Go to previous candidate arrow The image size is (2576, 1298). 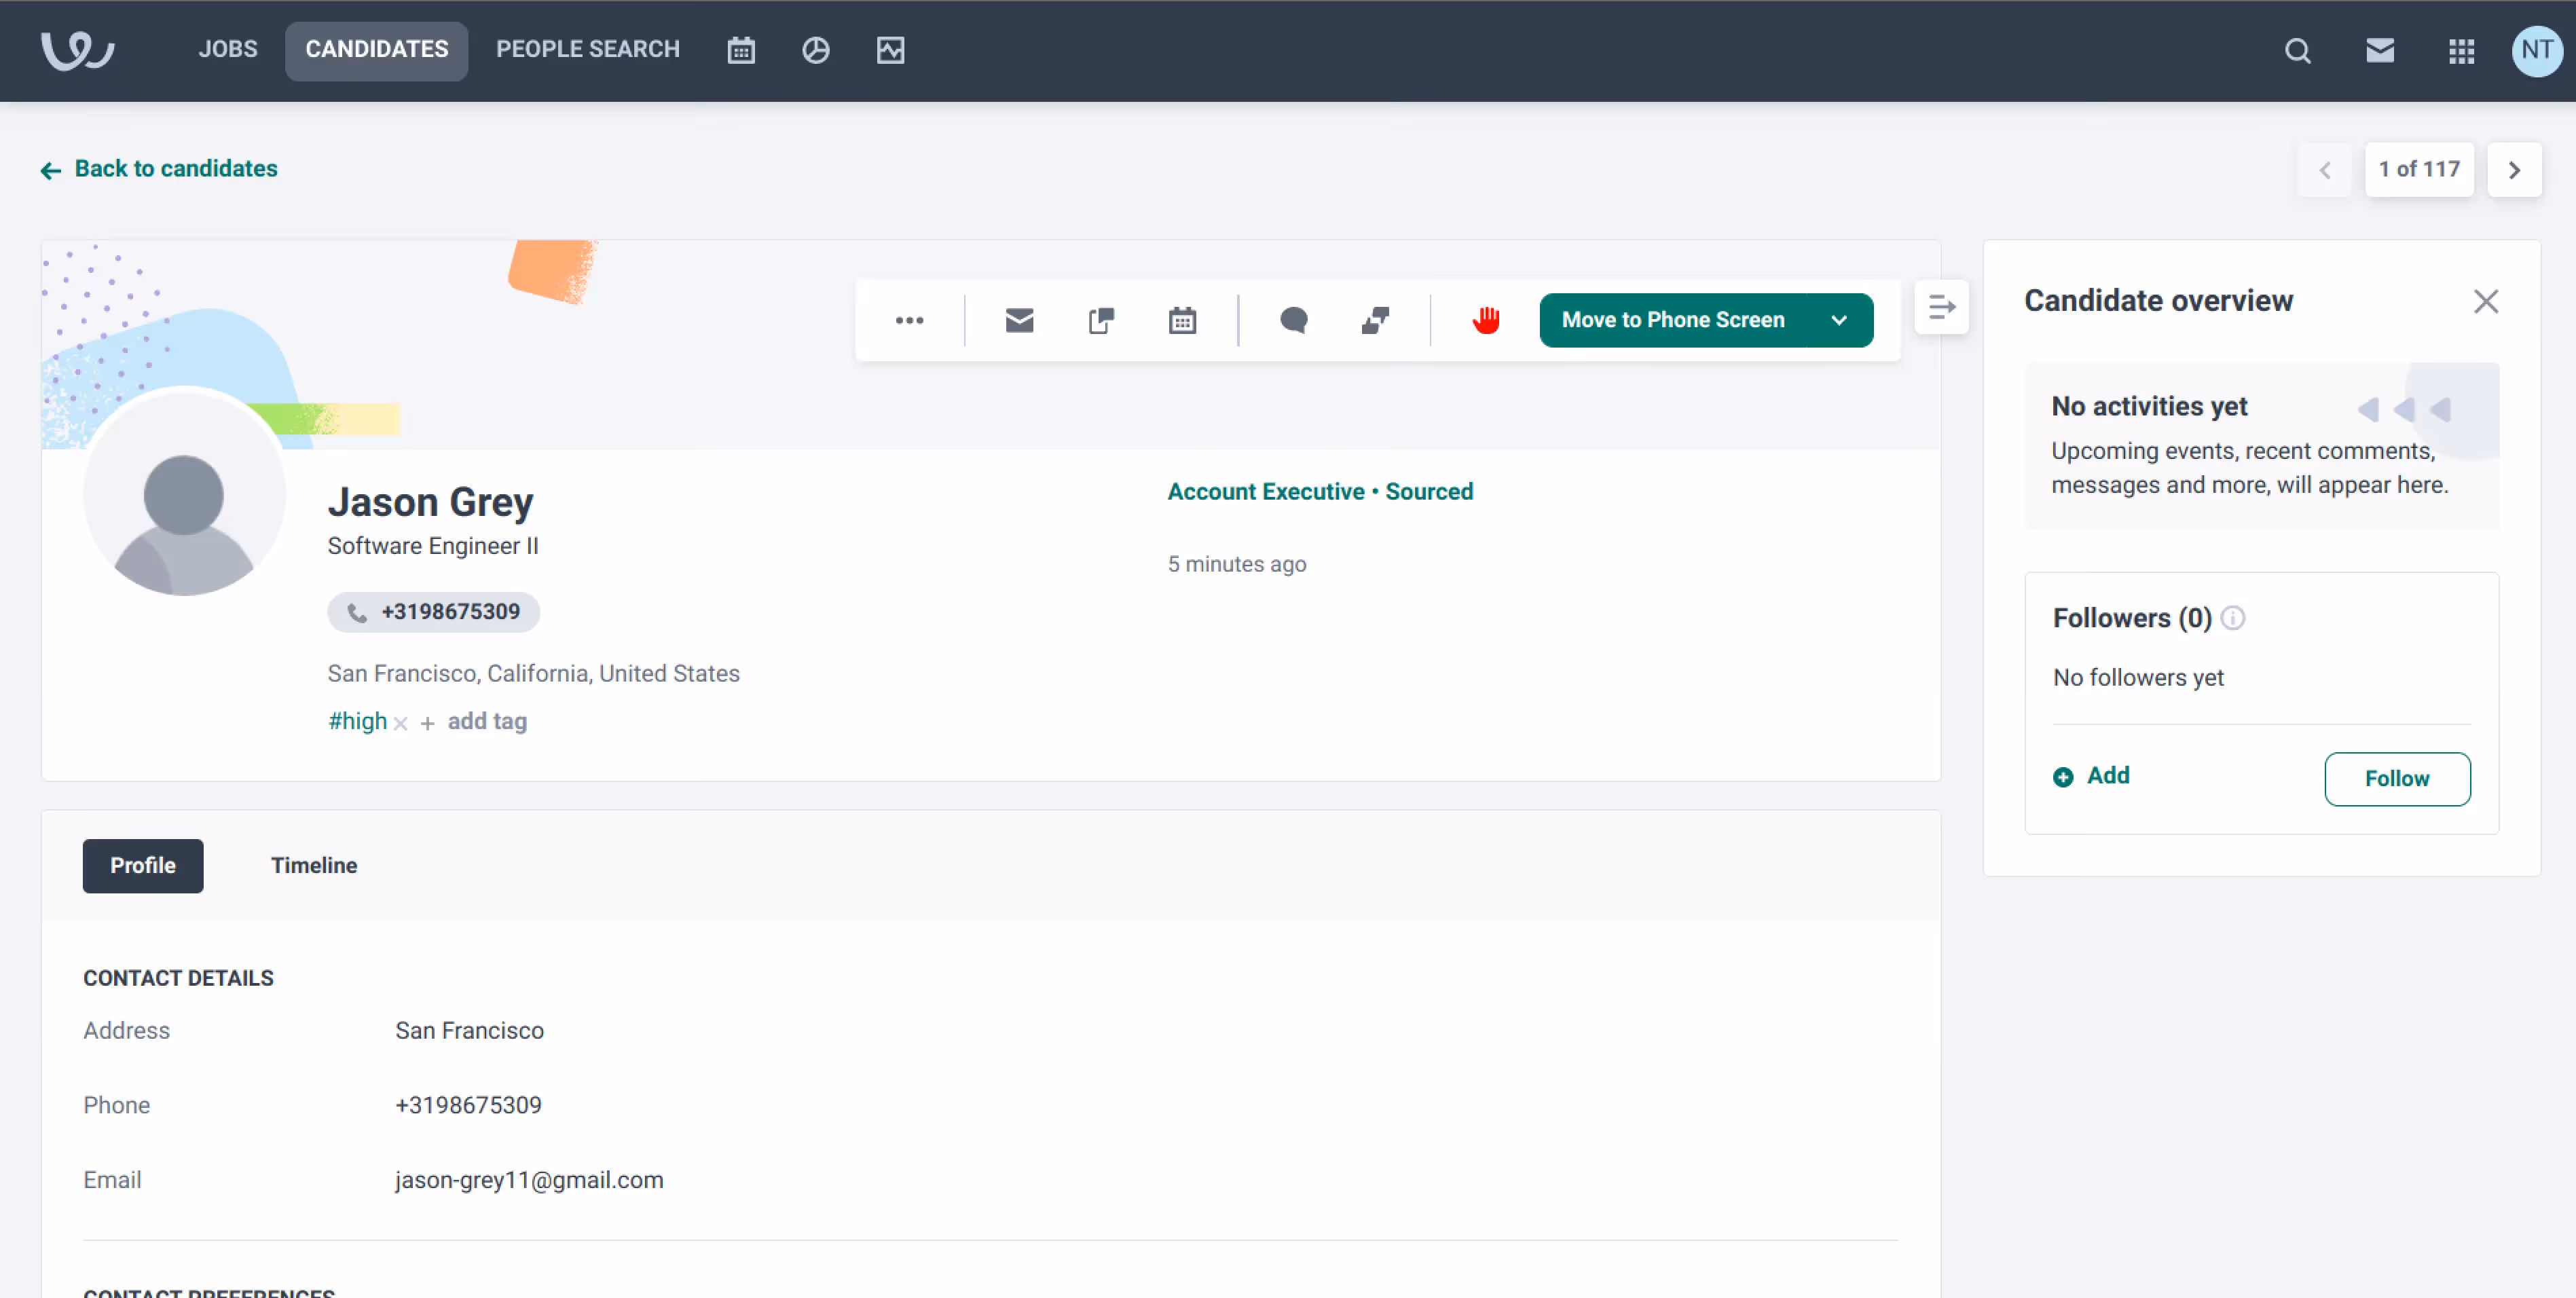(x=2325, y=170)
